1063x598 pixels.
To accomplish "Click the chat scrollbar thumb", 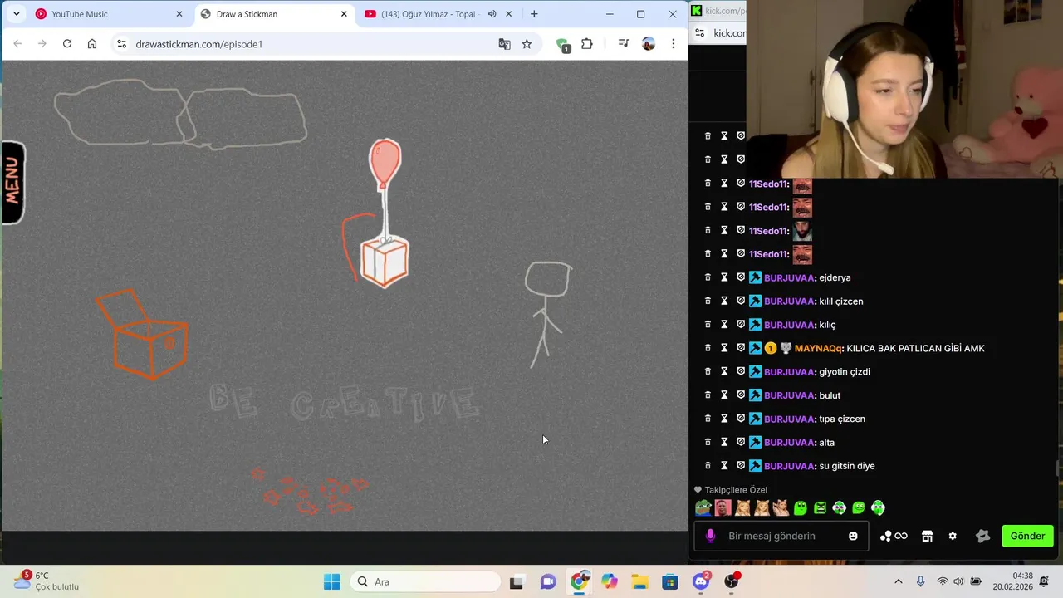I will 1058,469.
